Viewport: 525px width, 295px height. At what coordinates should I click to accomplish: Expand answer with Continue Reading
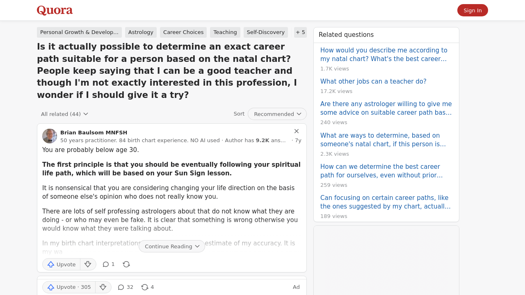point(172,246)
